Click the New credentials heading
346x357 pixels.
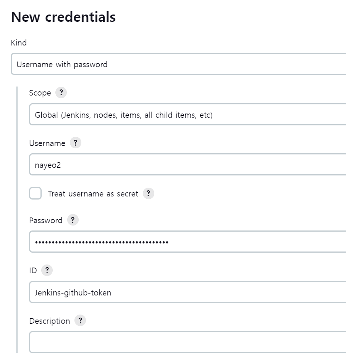[x=63, y=17]
